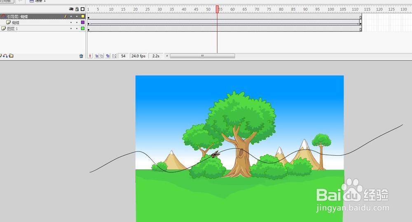Click the red playhead marker on the ruler
412x222 pixels.
(217, 9)
